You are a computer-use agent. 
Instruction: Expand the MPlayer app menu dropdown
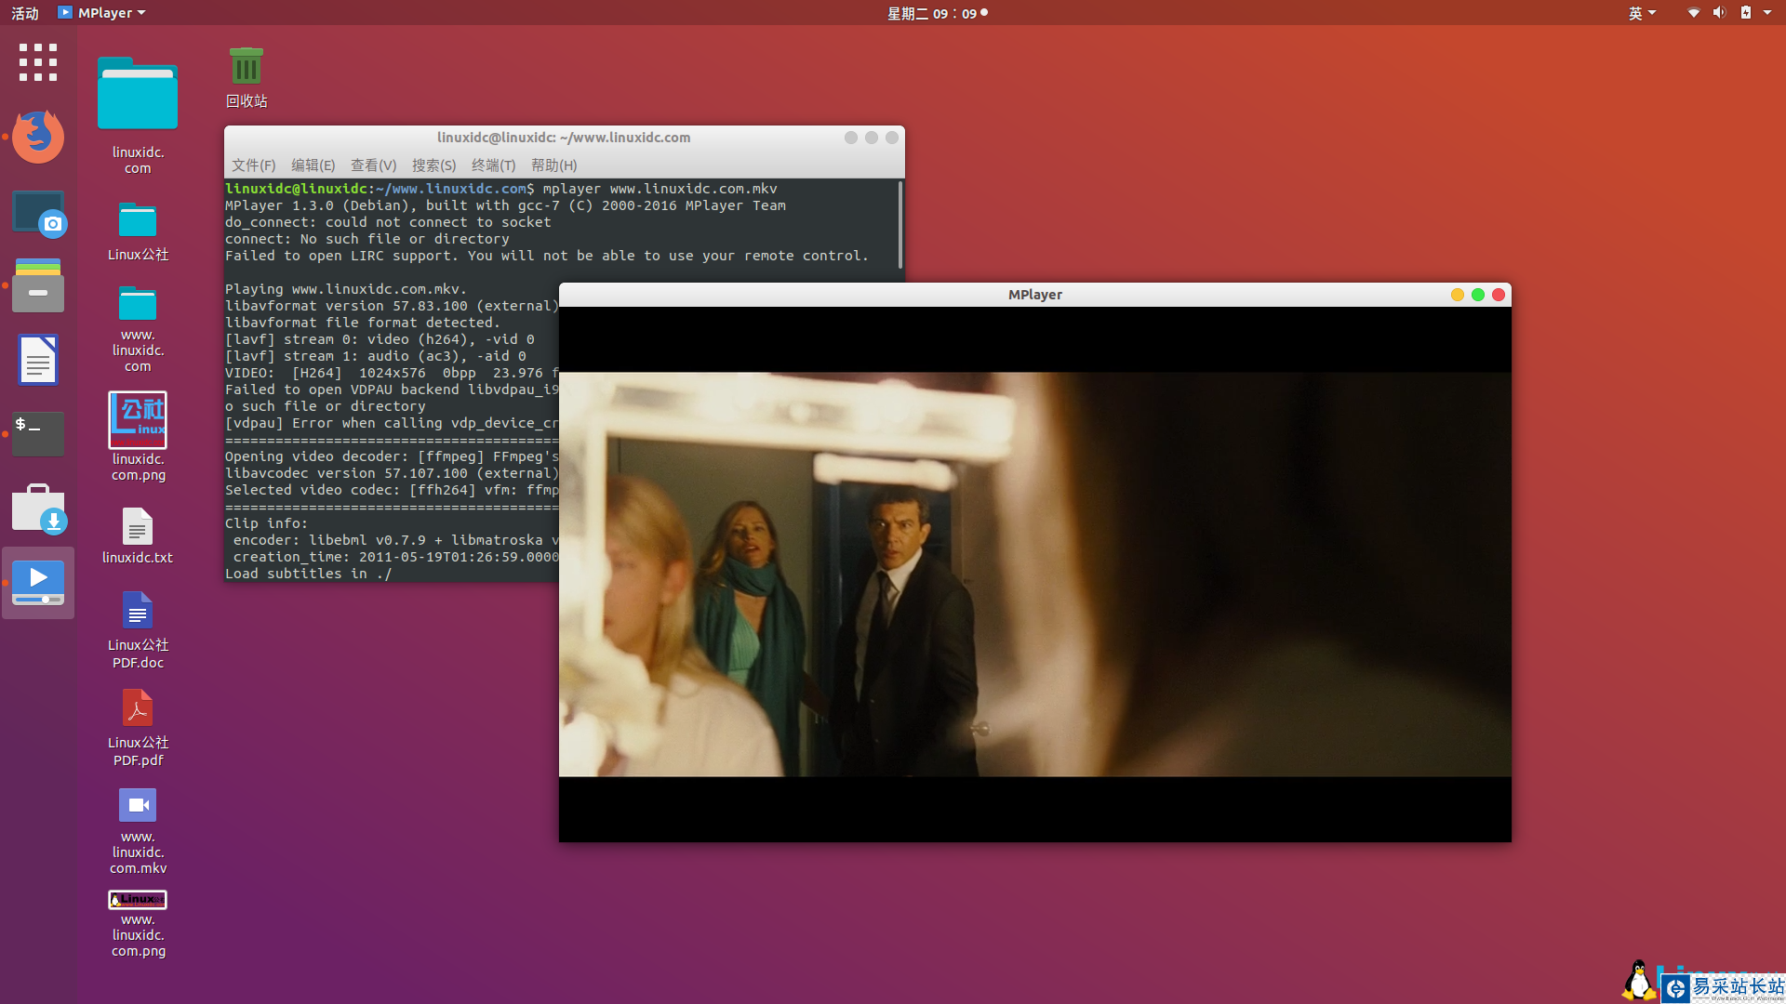[x=102, y=13]
